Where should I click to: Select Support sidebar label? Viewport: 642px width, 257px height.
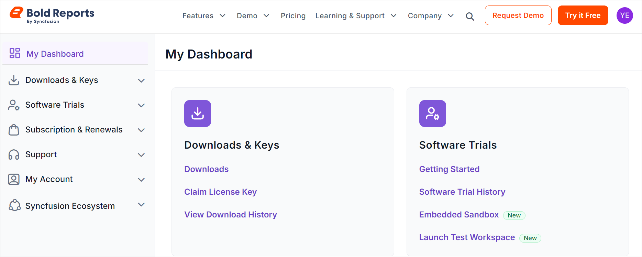pos(41,154)
